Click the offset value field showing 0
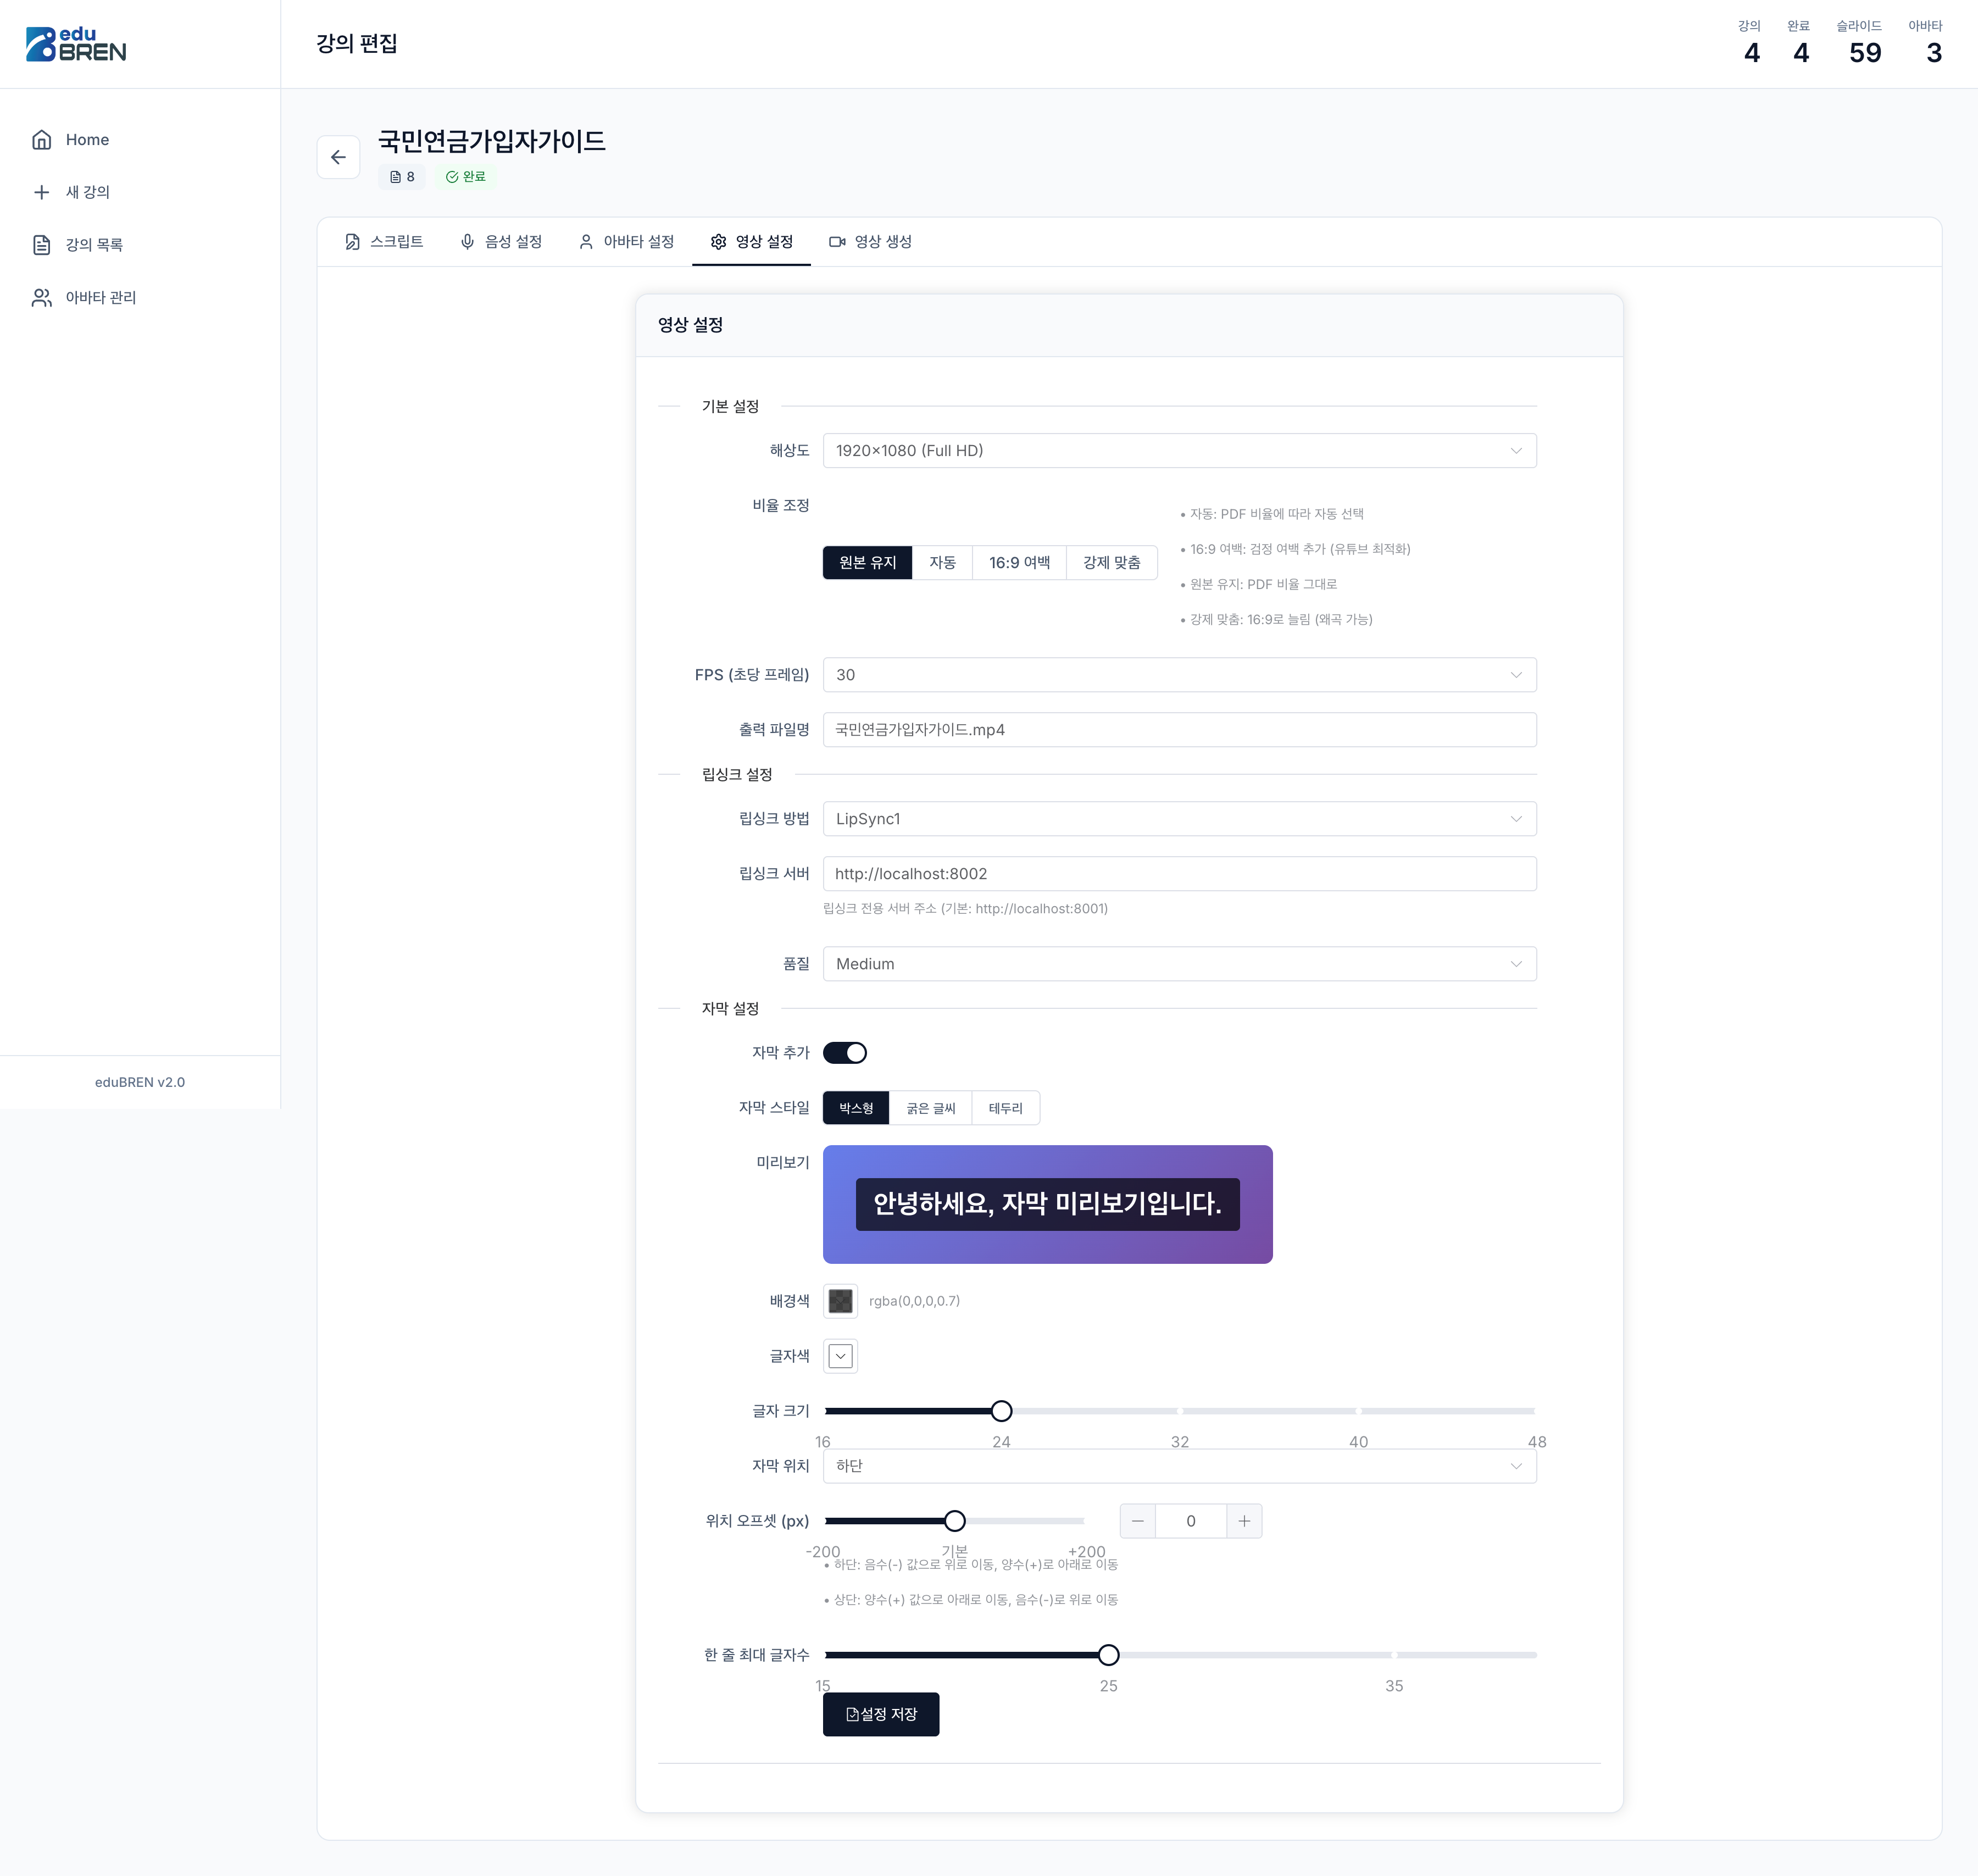1978x1876 pixels. [1191, 1521]
